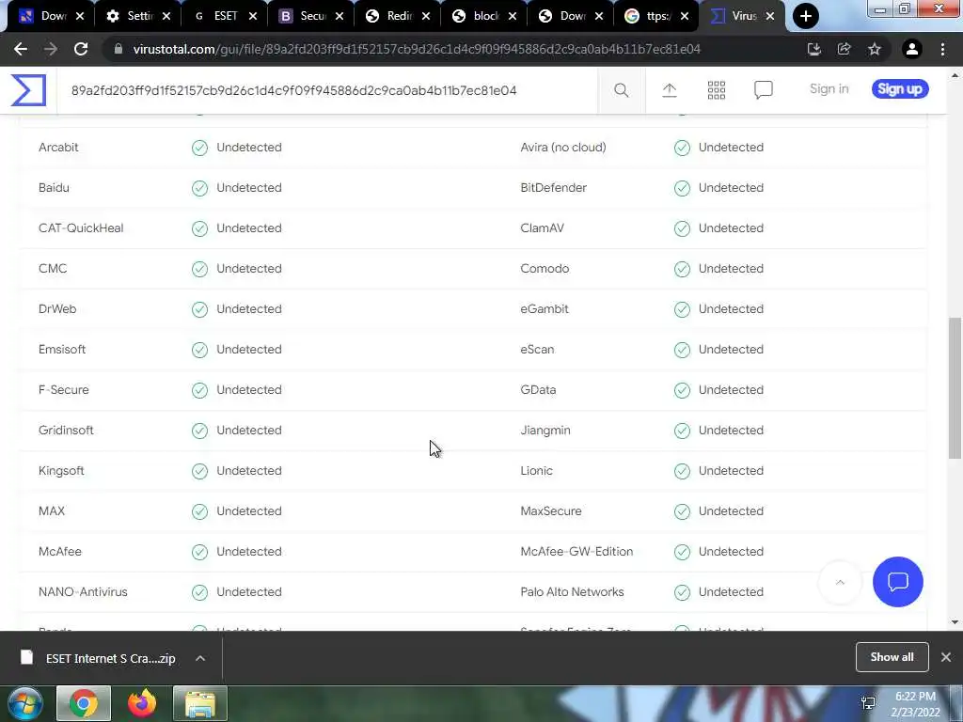Screen dimensions: 963x722
Task: Click the scrollbar down arrow
Action: pyautogui.click(x=955, y=622)
